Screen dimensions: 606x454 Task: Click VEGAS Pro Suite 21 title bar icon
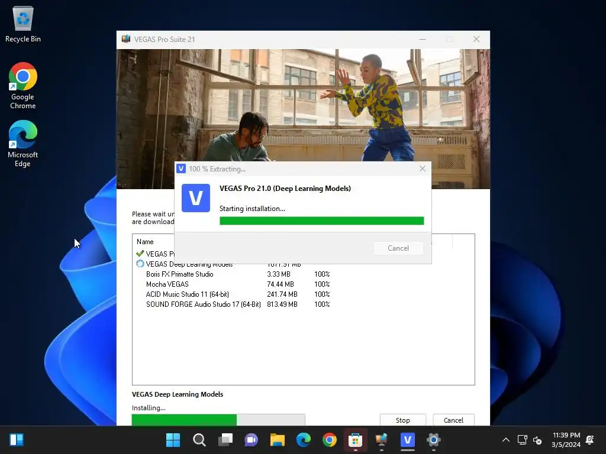126,39
